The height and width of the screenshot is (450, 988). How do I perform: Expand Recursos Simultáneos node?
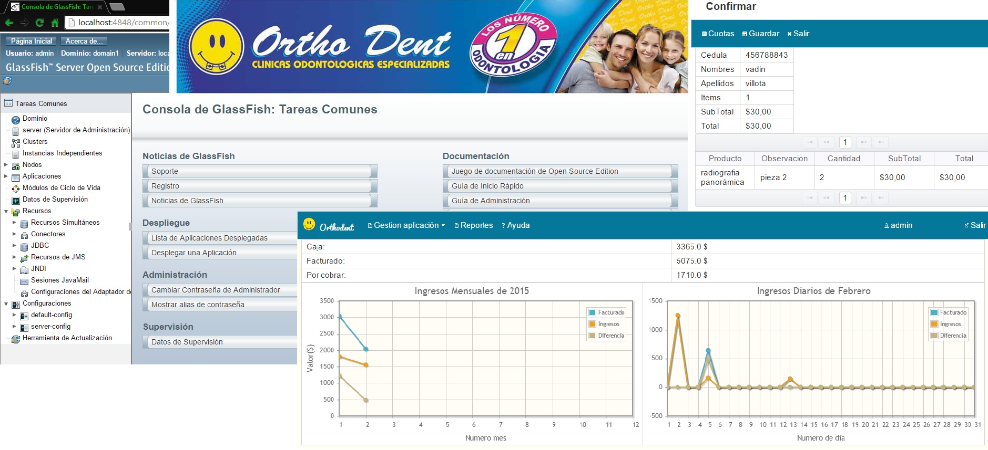tap(15, 223)
